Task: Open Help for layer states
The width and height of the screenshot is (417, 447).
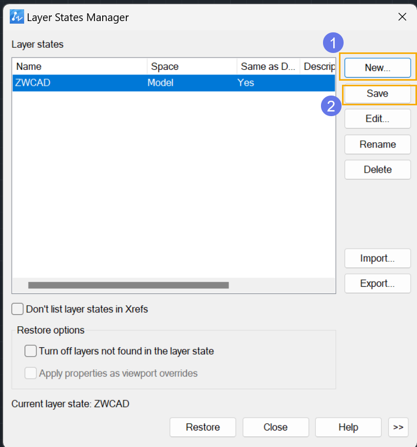Action: click(348, 427)
